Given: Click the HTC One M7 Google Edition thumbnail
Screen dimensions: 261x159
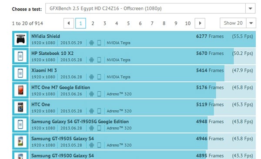Looking at the screenshot, I should click(20, 90).
